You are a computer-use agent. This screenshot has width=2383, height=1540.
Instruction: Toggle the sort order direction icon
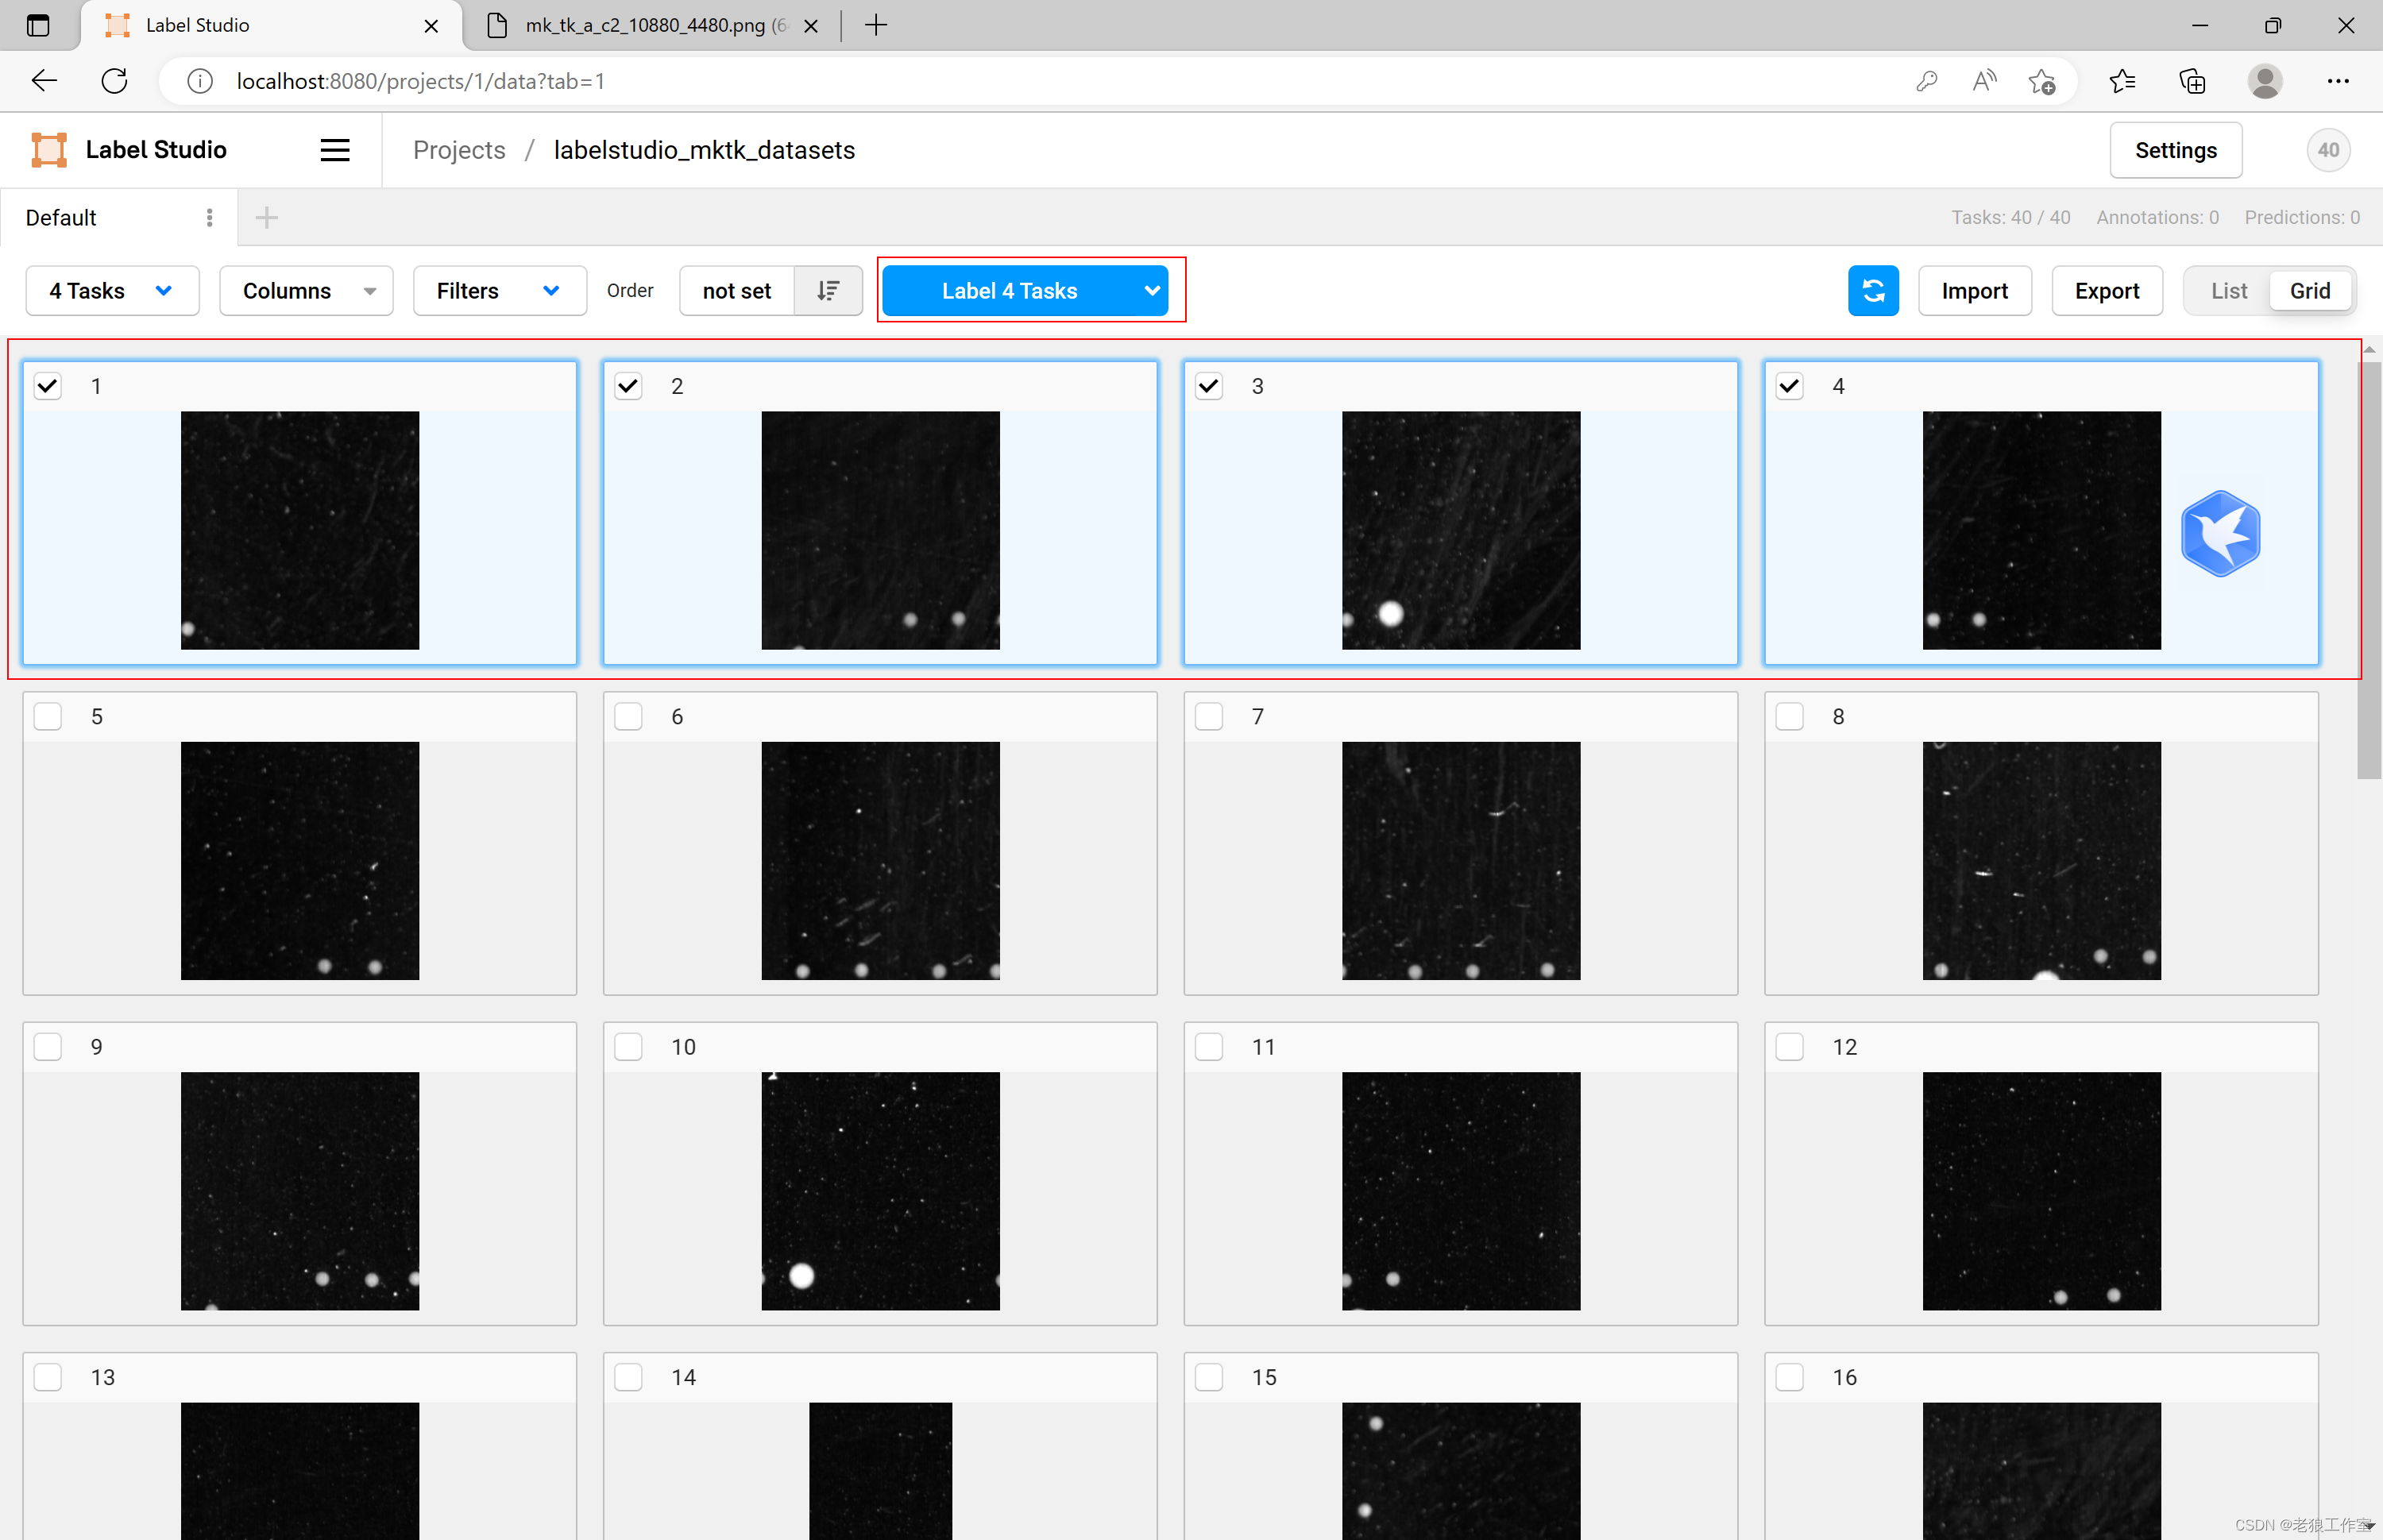827,290
